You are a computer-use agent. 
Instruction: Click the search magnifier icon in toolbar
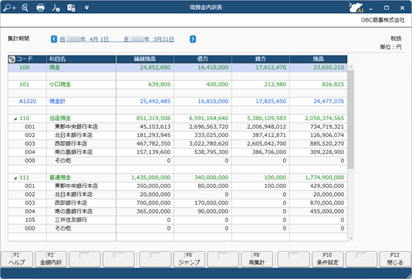click(x=25, y=8)
